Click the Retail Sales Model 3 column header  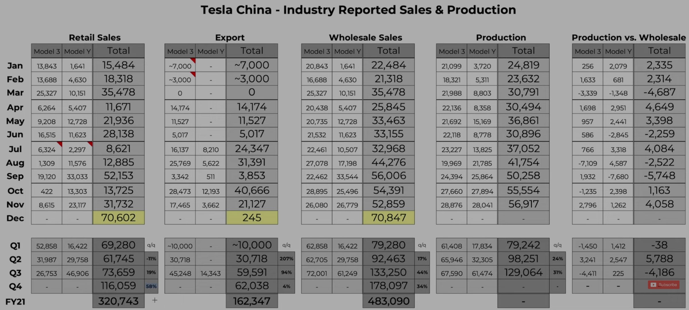click(x=47, y=51)
